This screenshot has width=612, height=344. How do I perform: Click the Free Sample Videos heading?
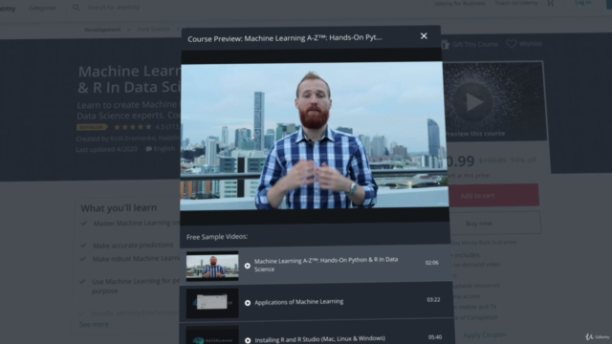tap(217, 237)
